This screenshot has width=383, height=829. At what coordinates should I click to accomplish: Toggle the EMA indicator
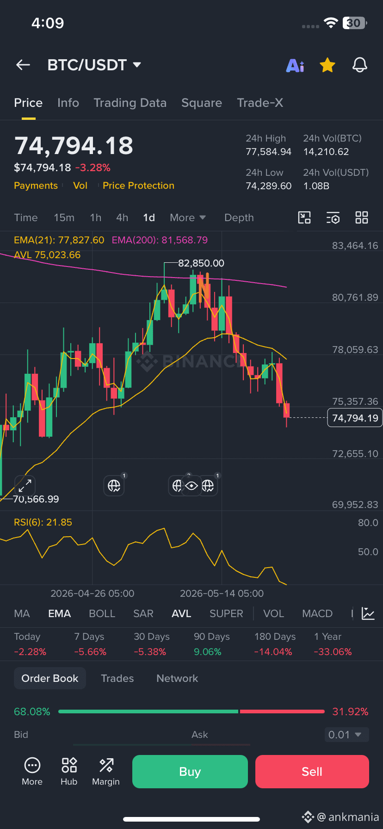[x=59, y=613]
